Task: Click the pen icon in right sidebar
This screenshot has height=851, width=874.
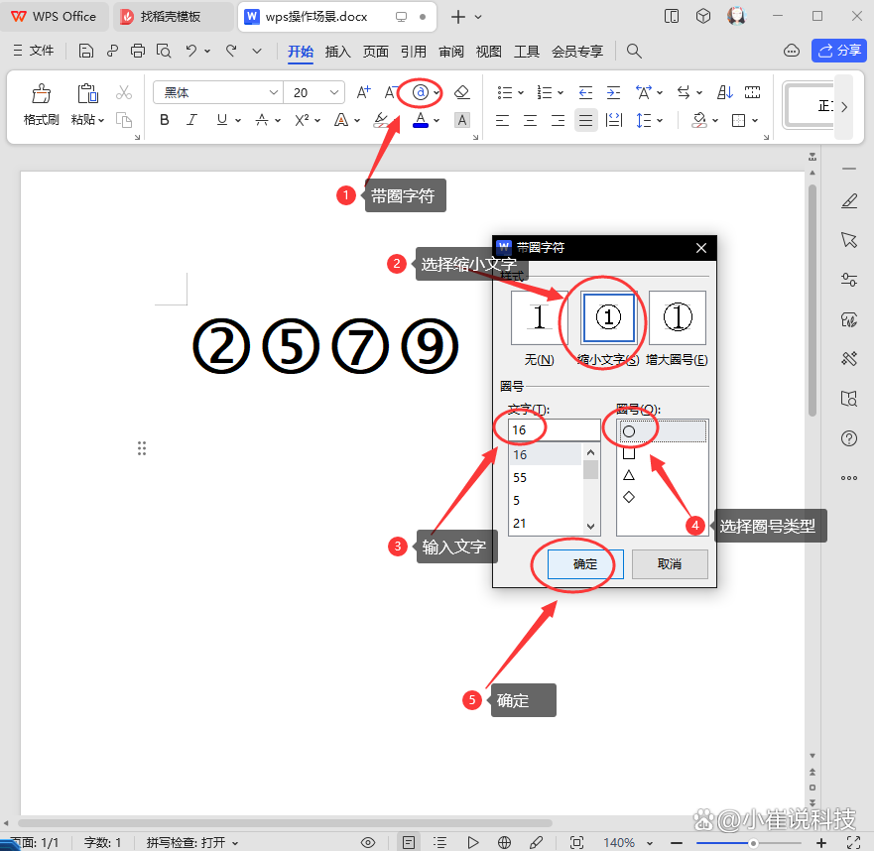Action: tap(849, 200)
